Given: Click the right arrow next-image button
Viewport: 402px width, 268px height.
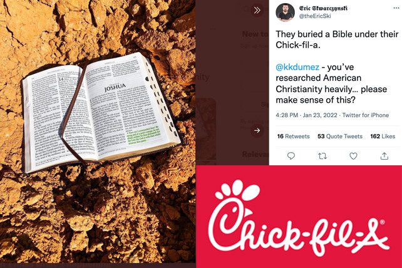Looking at the screenshot, I should 257,130.
